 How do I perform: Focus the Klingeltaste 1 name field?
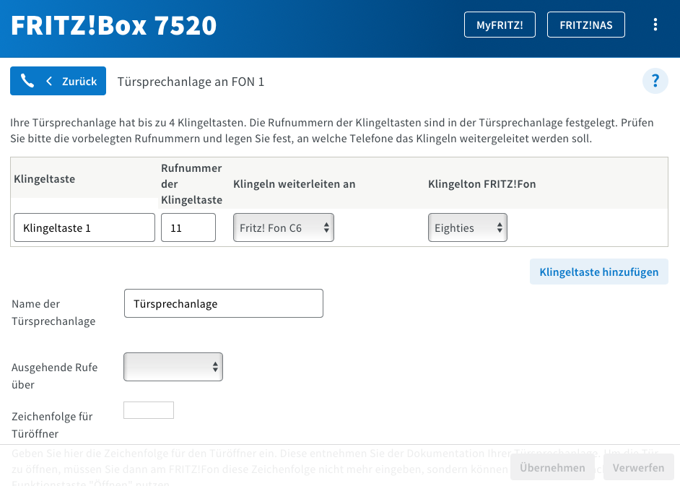[x=84, y=227]
